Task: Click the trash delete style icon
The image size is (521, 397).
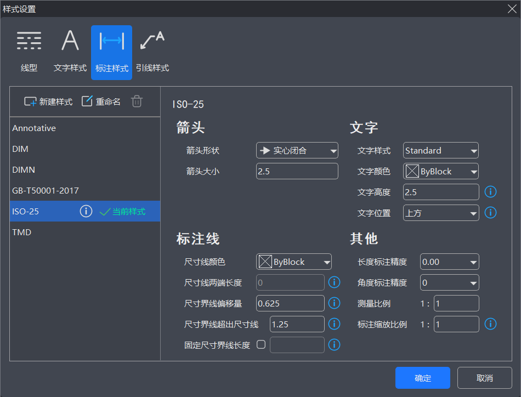Action: click(x=137, y=101)
